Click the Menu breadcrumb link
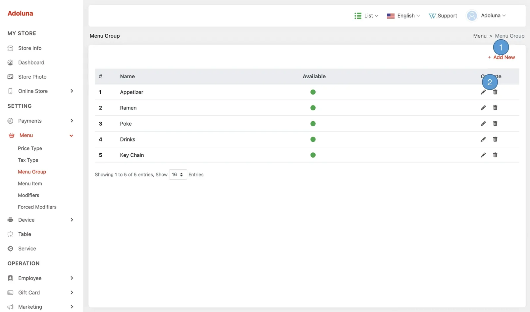 pos(480,36)
